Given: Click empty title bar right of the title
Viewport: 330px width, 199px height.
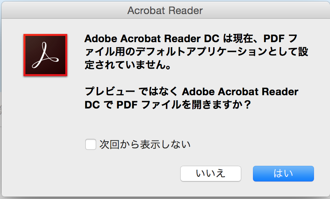Looking at the screenshot, I should (x=266, y=10).
